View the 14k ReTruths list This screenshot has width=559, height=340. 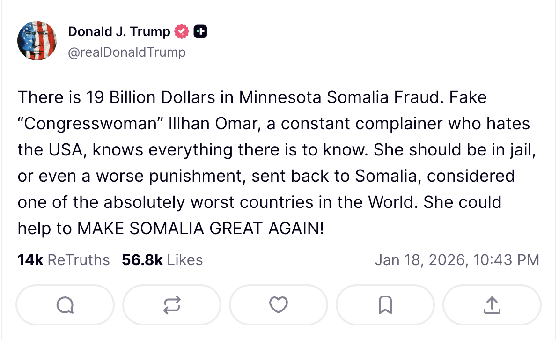click(x=63, y=259)
